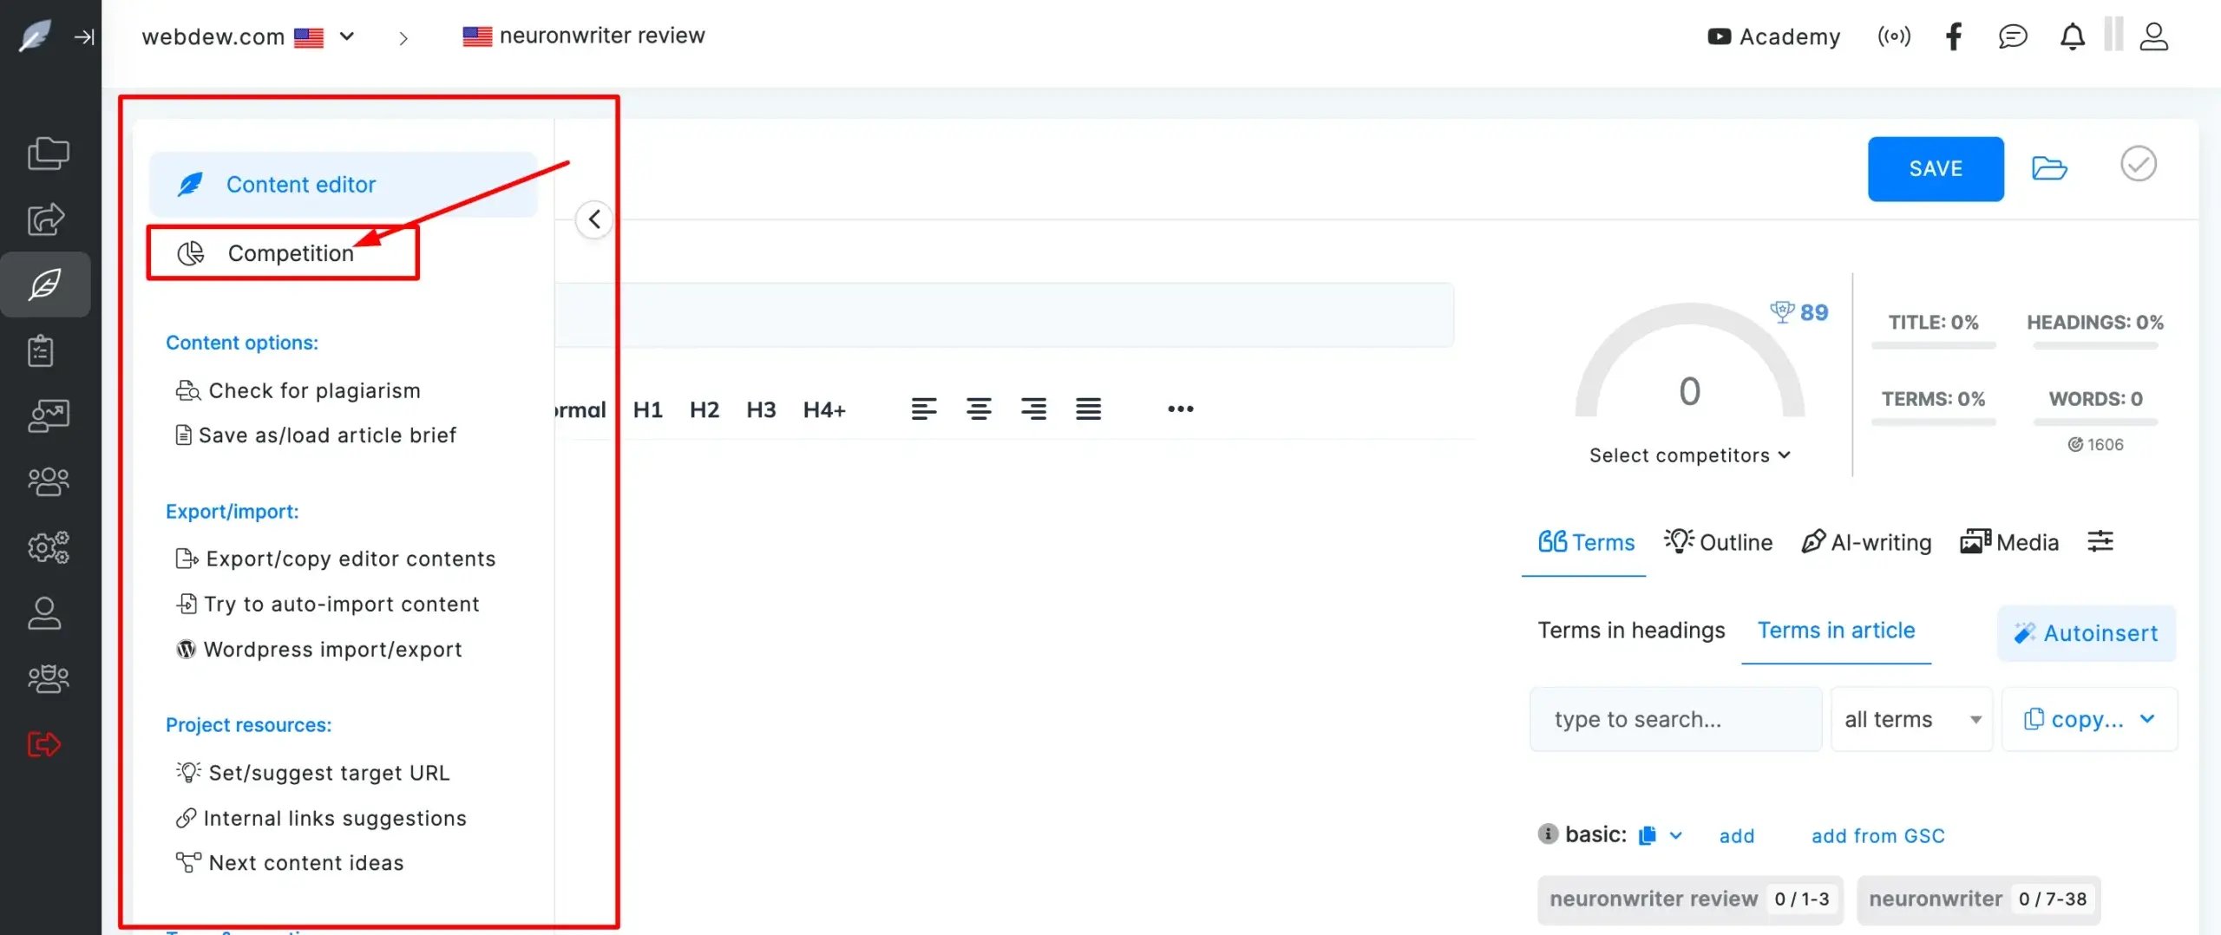This screenshot has height=935, width=2221.
Task: Align text to center in toolbar
Action: (x=979, y=409)
